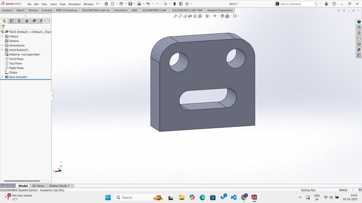Open the Edit Appearance color ball icon
The height and width of the screenshot is (203, 362).
222,16
